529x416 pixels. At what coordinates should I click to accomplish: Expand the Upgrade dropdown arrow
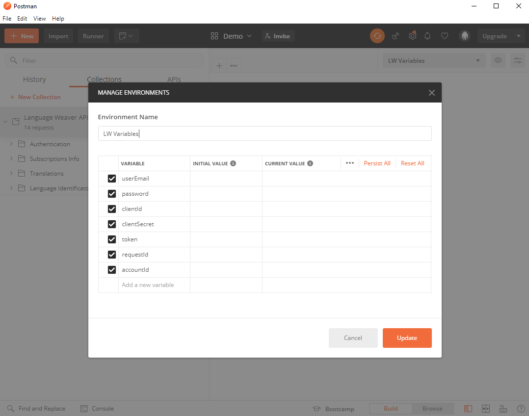point(519,36)
